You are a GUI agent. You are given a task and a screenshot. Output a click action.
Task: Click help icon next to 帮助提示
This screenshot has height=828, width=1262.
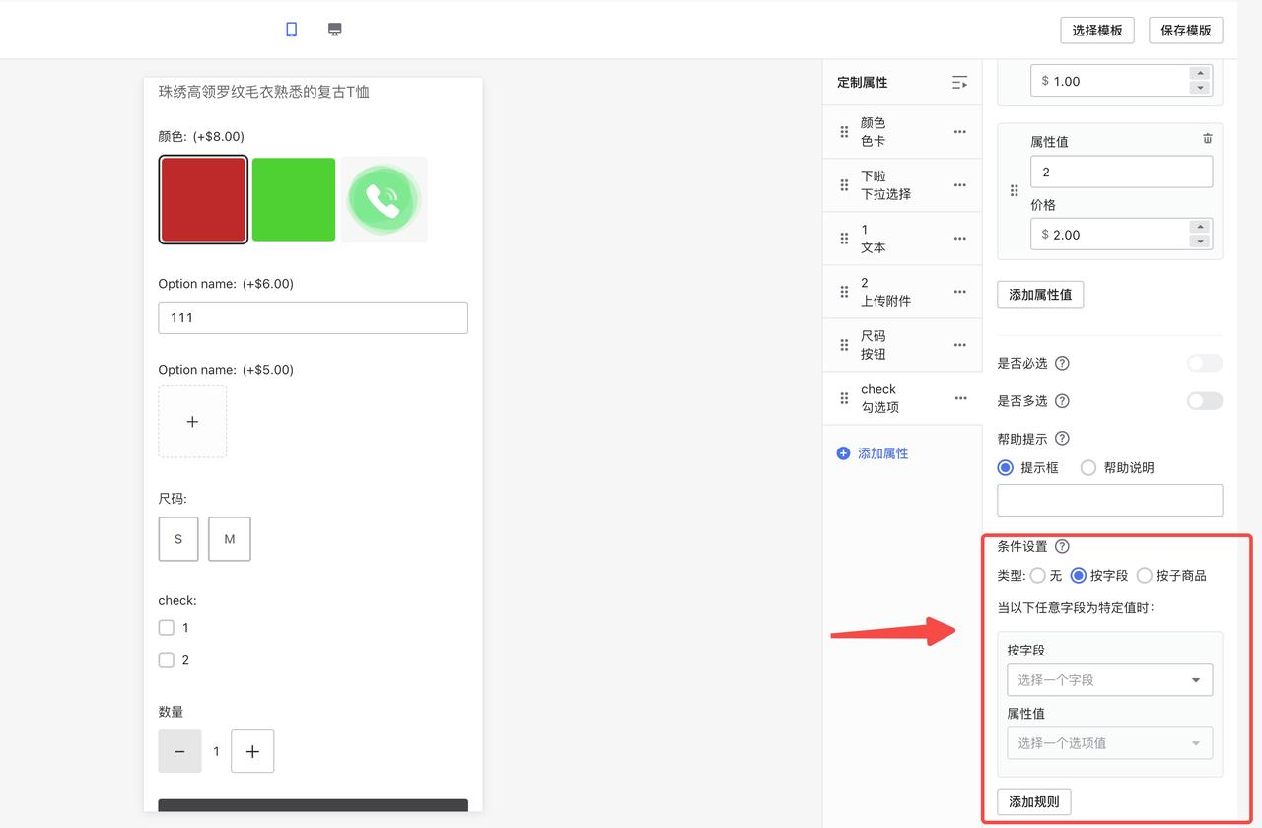pyautogui.click(x=1062, y=439)
